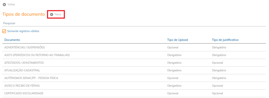Open the ATUALIZAÇÃO CADASTRAL entry
The width and height of the screenshot is (269, 98).
click(x=134, y=70)
